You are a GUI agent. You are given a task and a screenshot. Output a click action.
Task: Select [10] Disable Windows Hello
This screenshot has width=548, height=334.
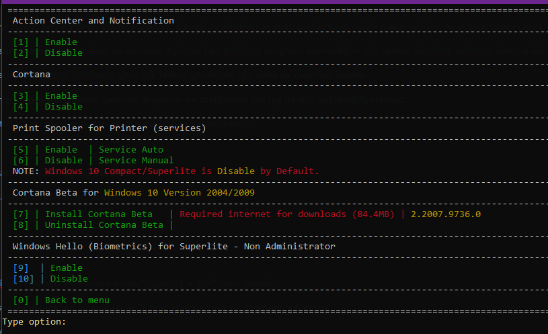point(50,279)
